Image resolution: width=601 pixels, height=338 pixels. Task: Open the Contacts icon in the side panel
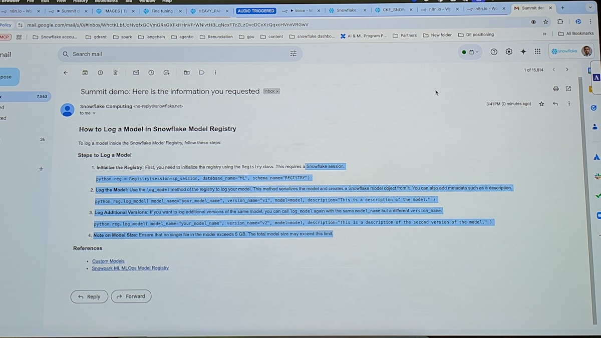(595, 127)
